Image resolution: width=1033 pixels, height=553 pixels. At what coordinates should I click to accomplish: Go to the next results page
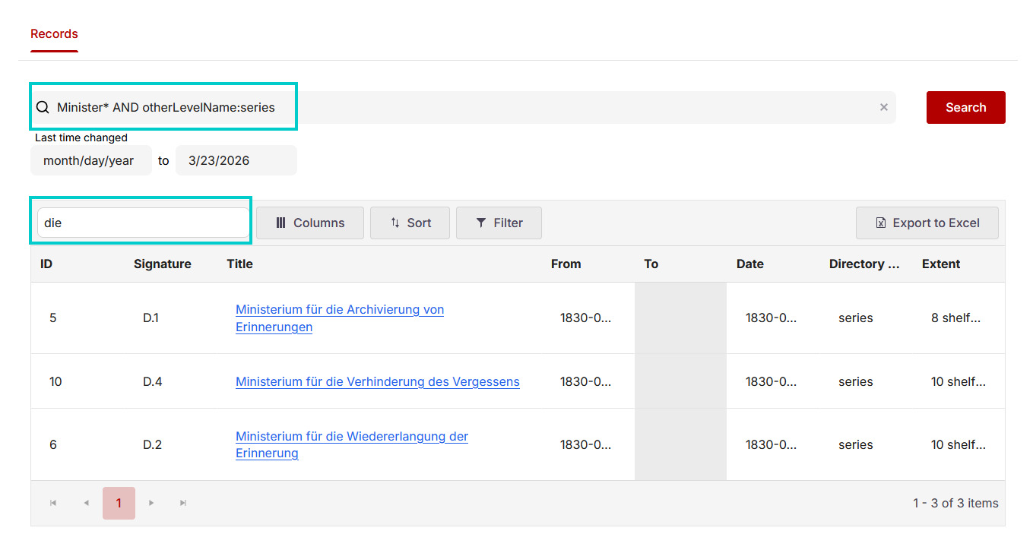pos(151,503)
